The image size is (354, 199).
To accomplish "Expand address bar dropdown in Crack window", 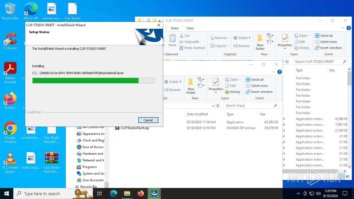I will (x=213, y=106).
